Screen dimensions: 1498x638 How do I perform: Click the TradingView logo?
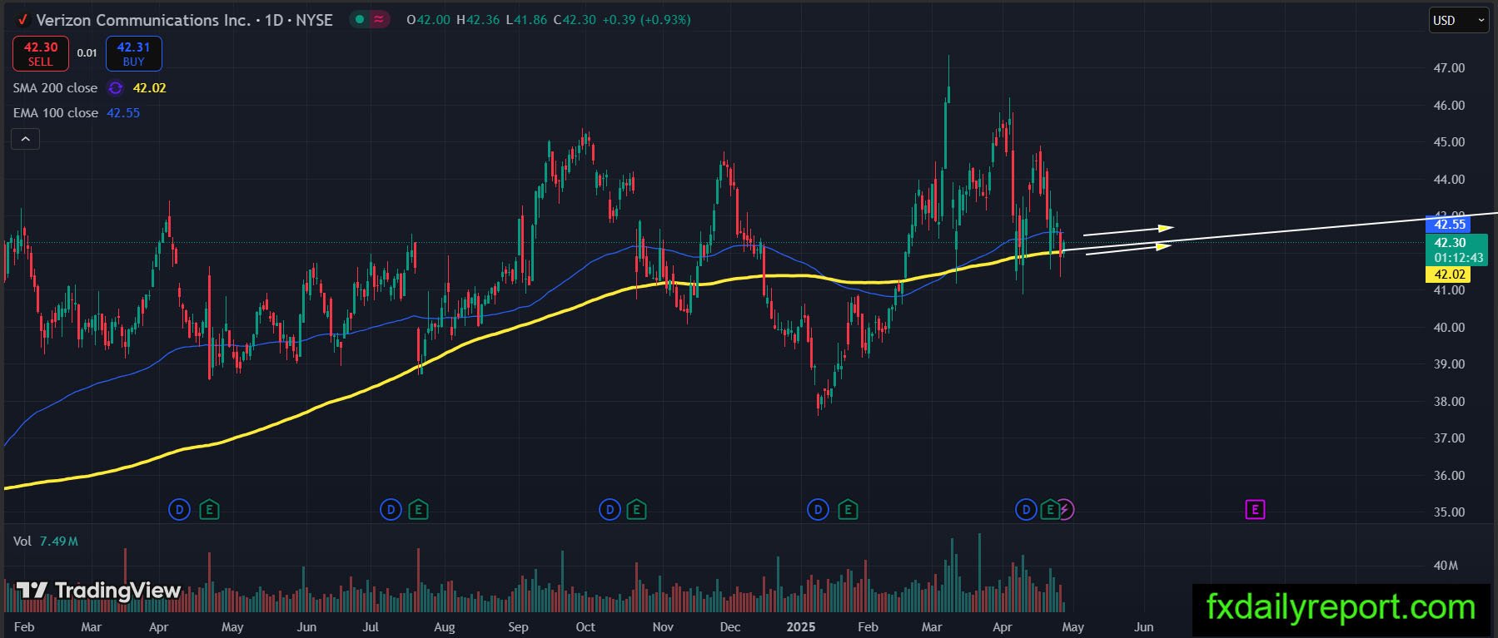coord(99,591)
